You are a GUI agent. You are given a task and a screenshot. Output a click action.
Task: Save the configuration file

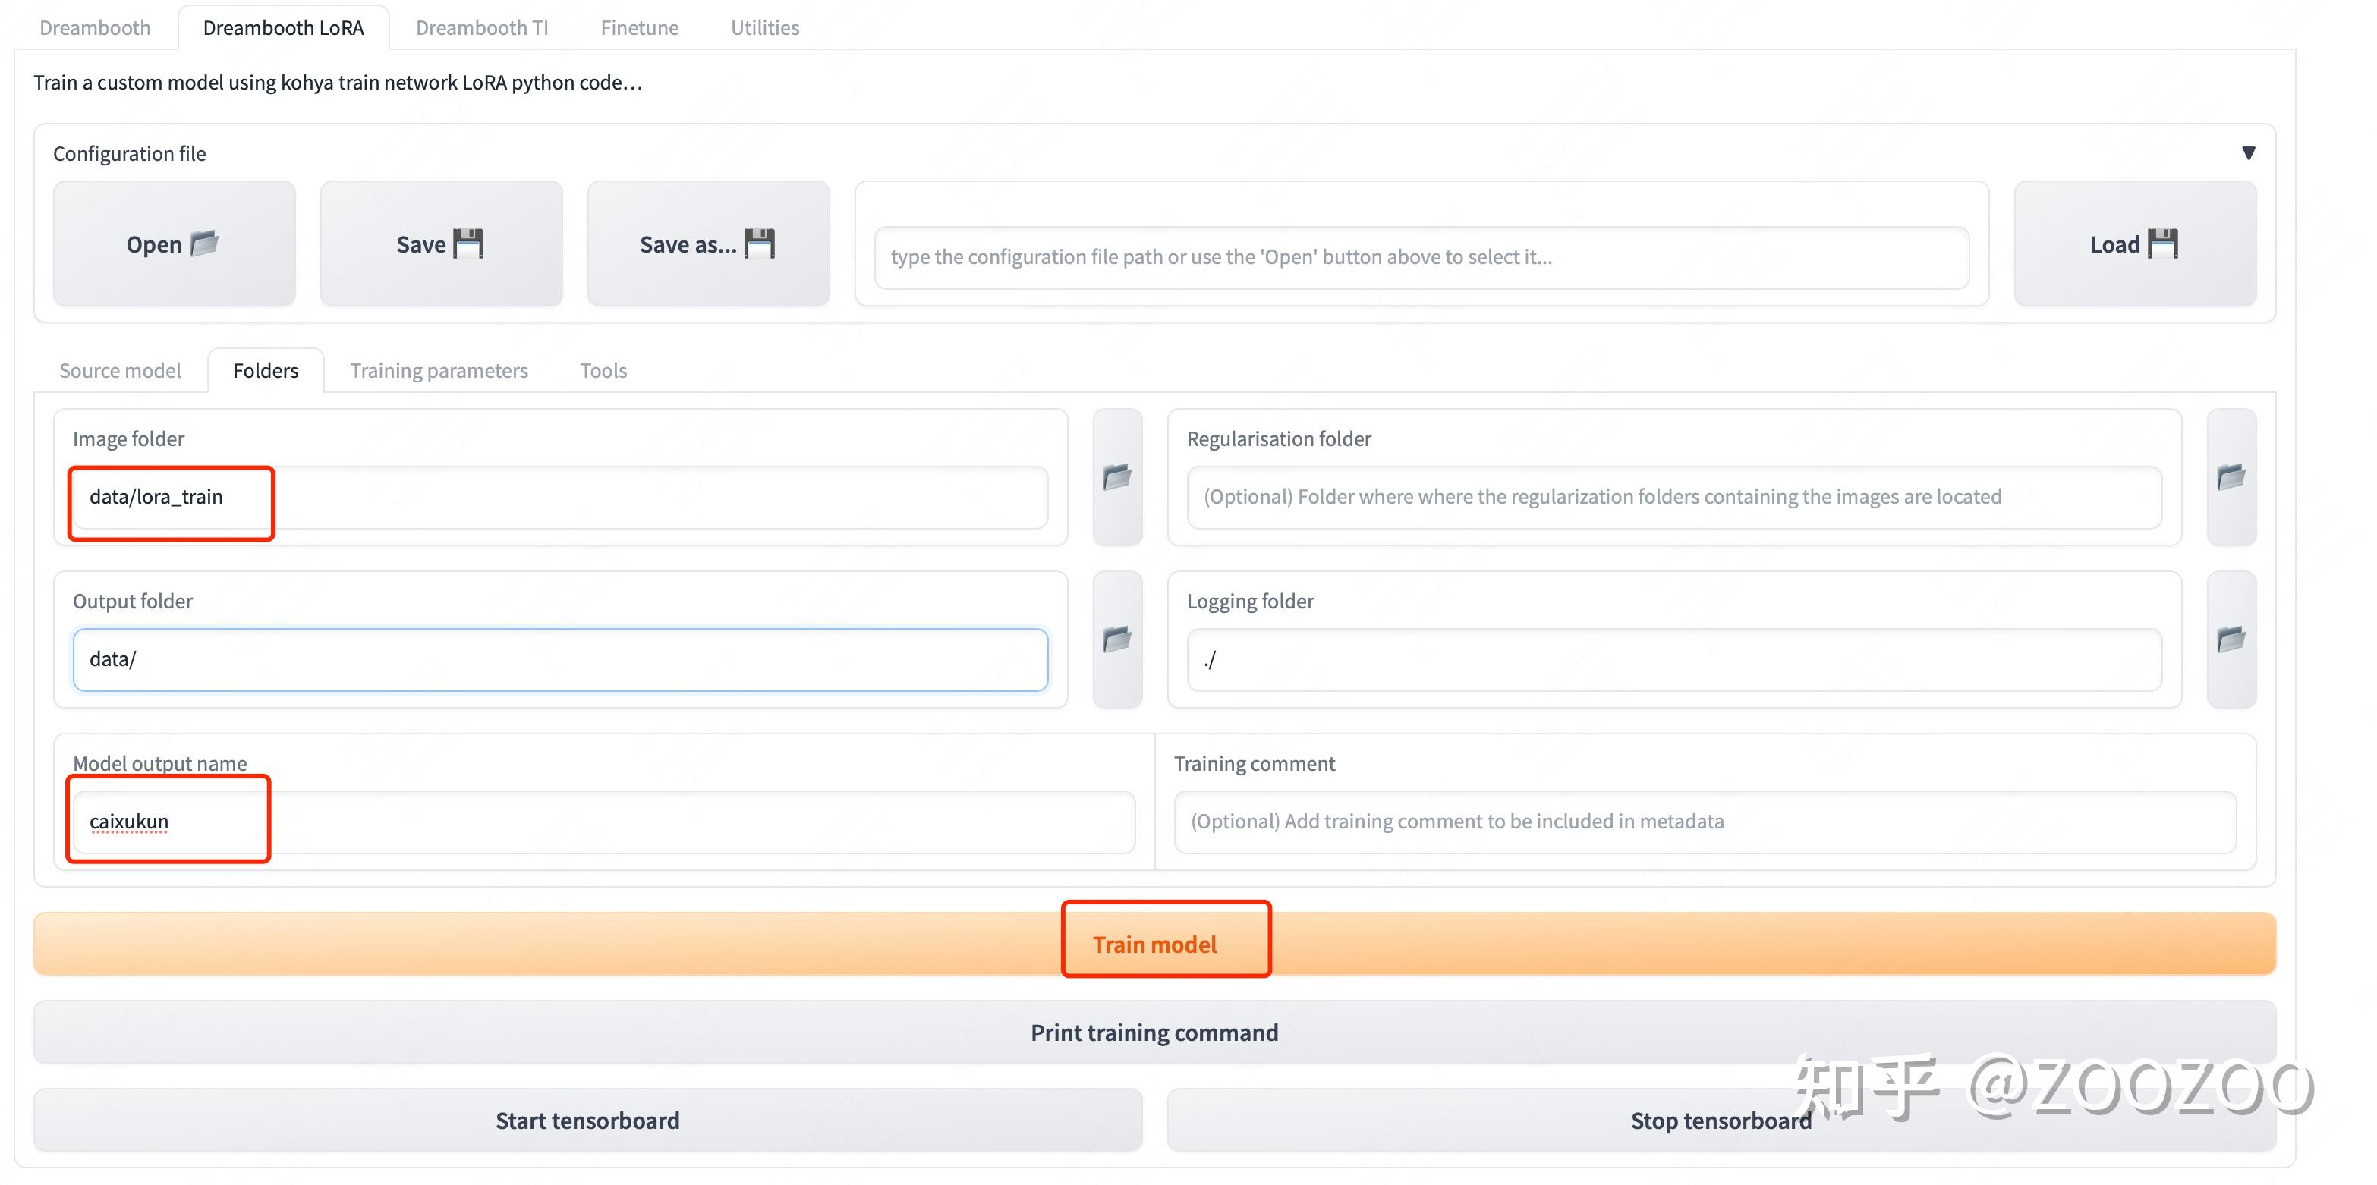(441, 244)
